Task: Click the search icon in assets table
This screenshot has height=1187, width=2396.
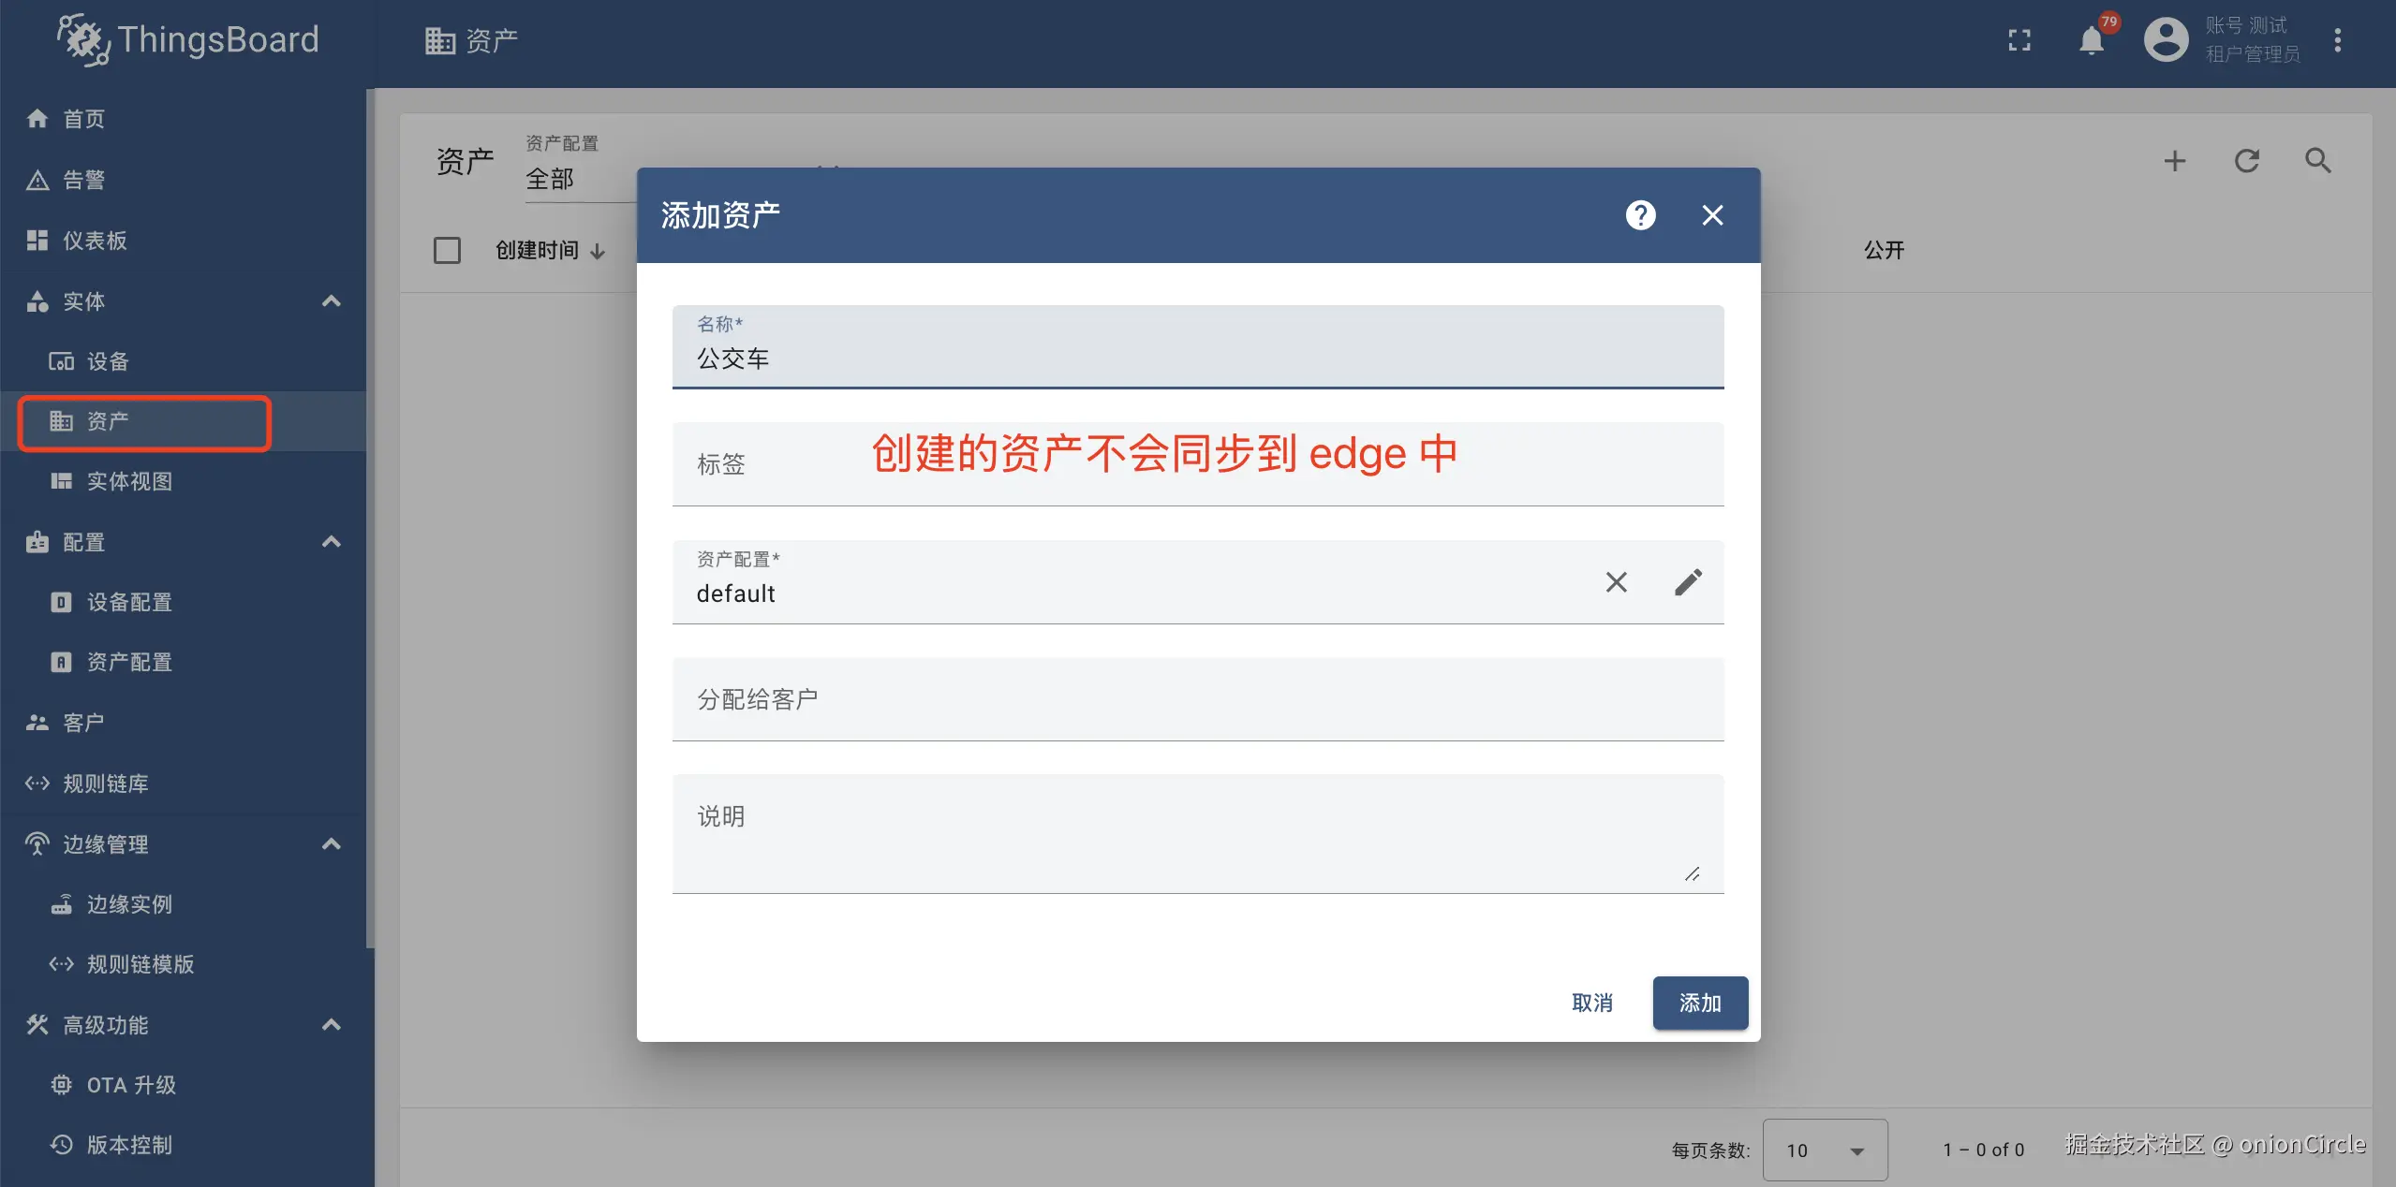Action: pos(2318,161)
